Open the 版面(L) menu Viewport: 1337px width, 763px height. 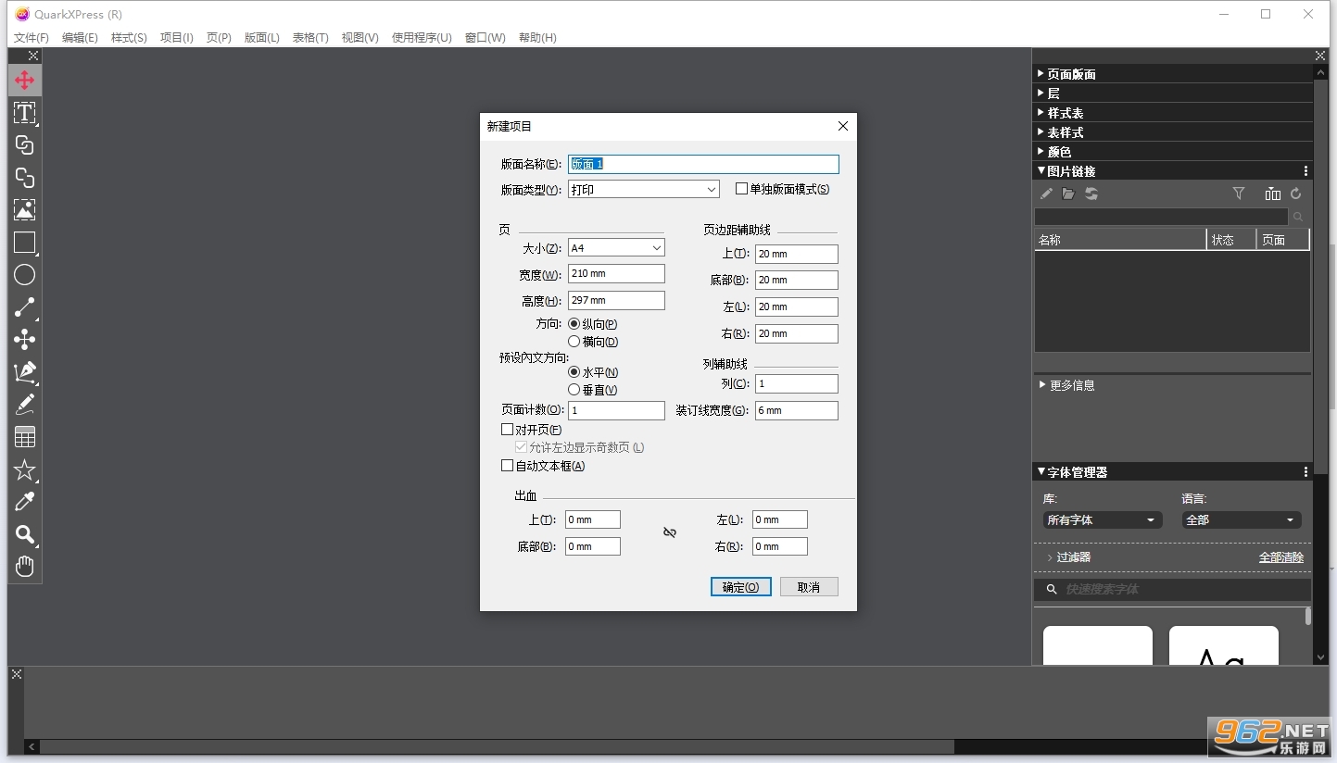point(262,38)
